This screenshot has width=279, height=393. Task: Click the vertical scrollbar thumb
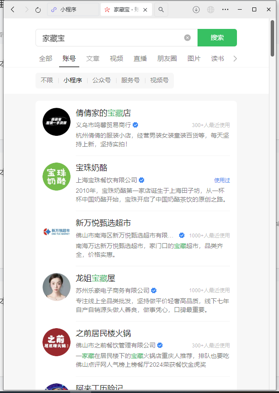pyautogui.click(x=272, y=39)
